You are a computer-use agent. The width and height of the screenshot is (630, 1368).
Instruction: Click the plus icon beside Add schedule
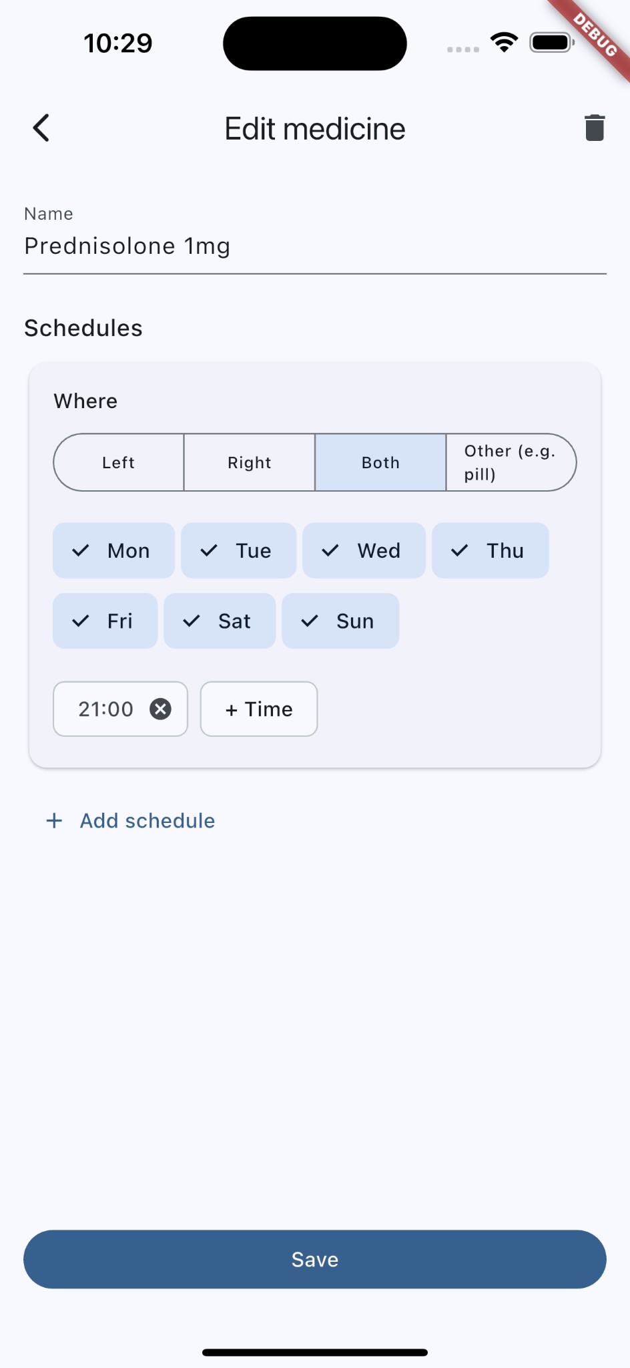click(x=54, y=821)
